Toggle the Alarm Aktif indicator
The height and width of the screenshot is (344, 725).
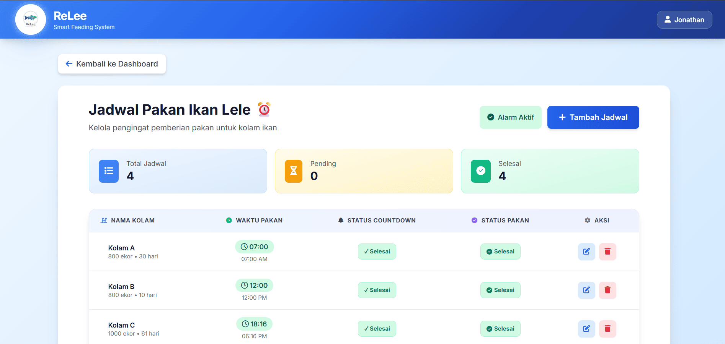(510, 117)
